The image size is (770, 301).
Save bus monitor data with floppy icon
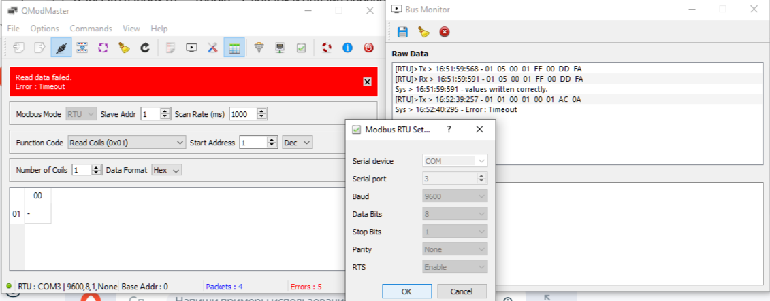click(402, 32)
